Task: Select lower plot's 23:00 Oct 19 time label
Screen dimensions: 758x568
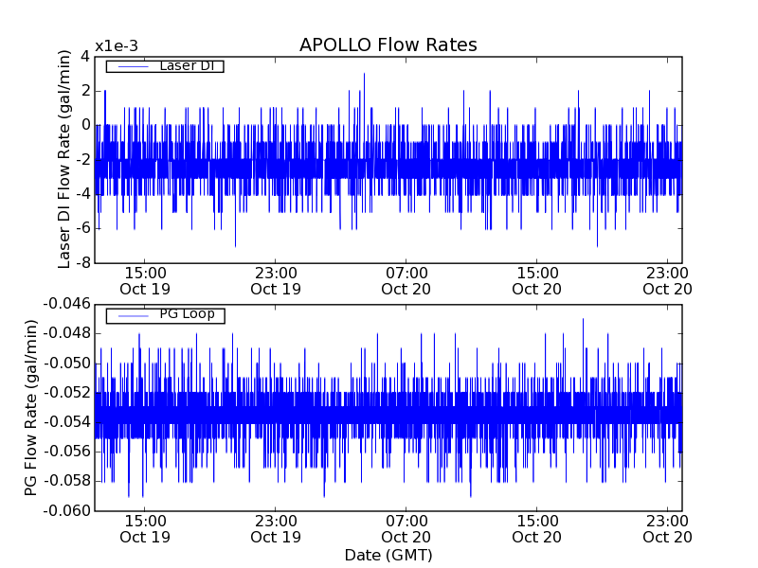Action: (x=276, y=528)
